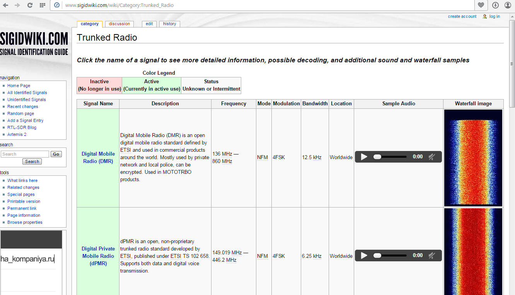515x295 pixels.
Task: Click the heart bookmark icon
Action: click(x=481, y=5)
